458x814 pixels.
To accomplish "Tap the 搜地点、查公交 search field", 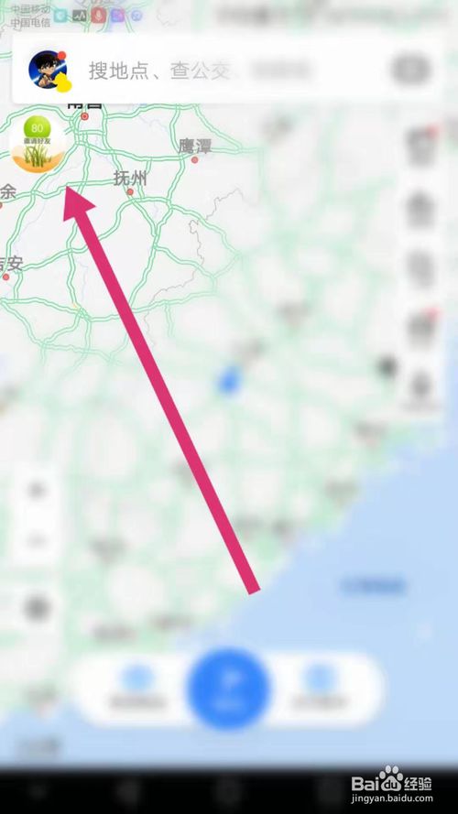I will (x=158, y=71).
